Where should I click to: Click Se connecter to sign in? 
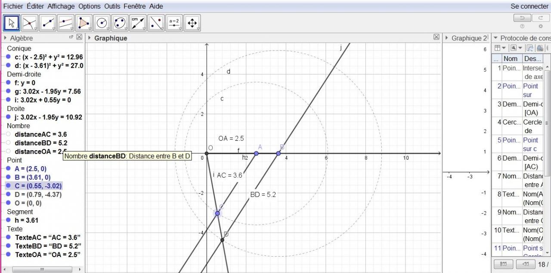tap(529, 6)
